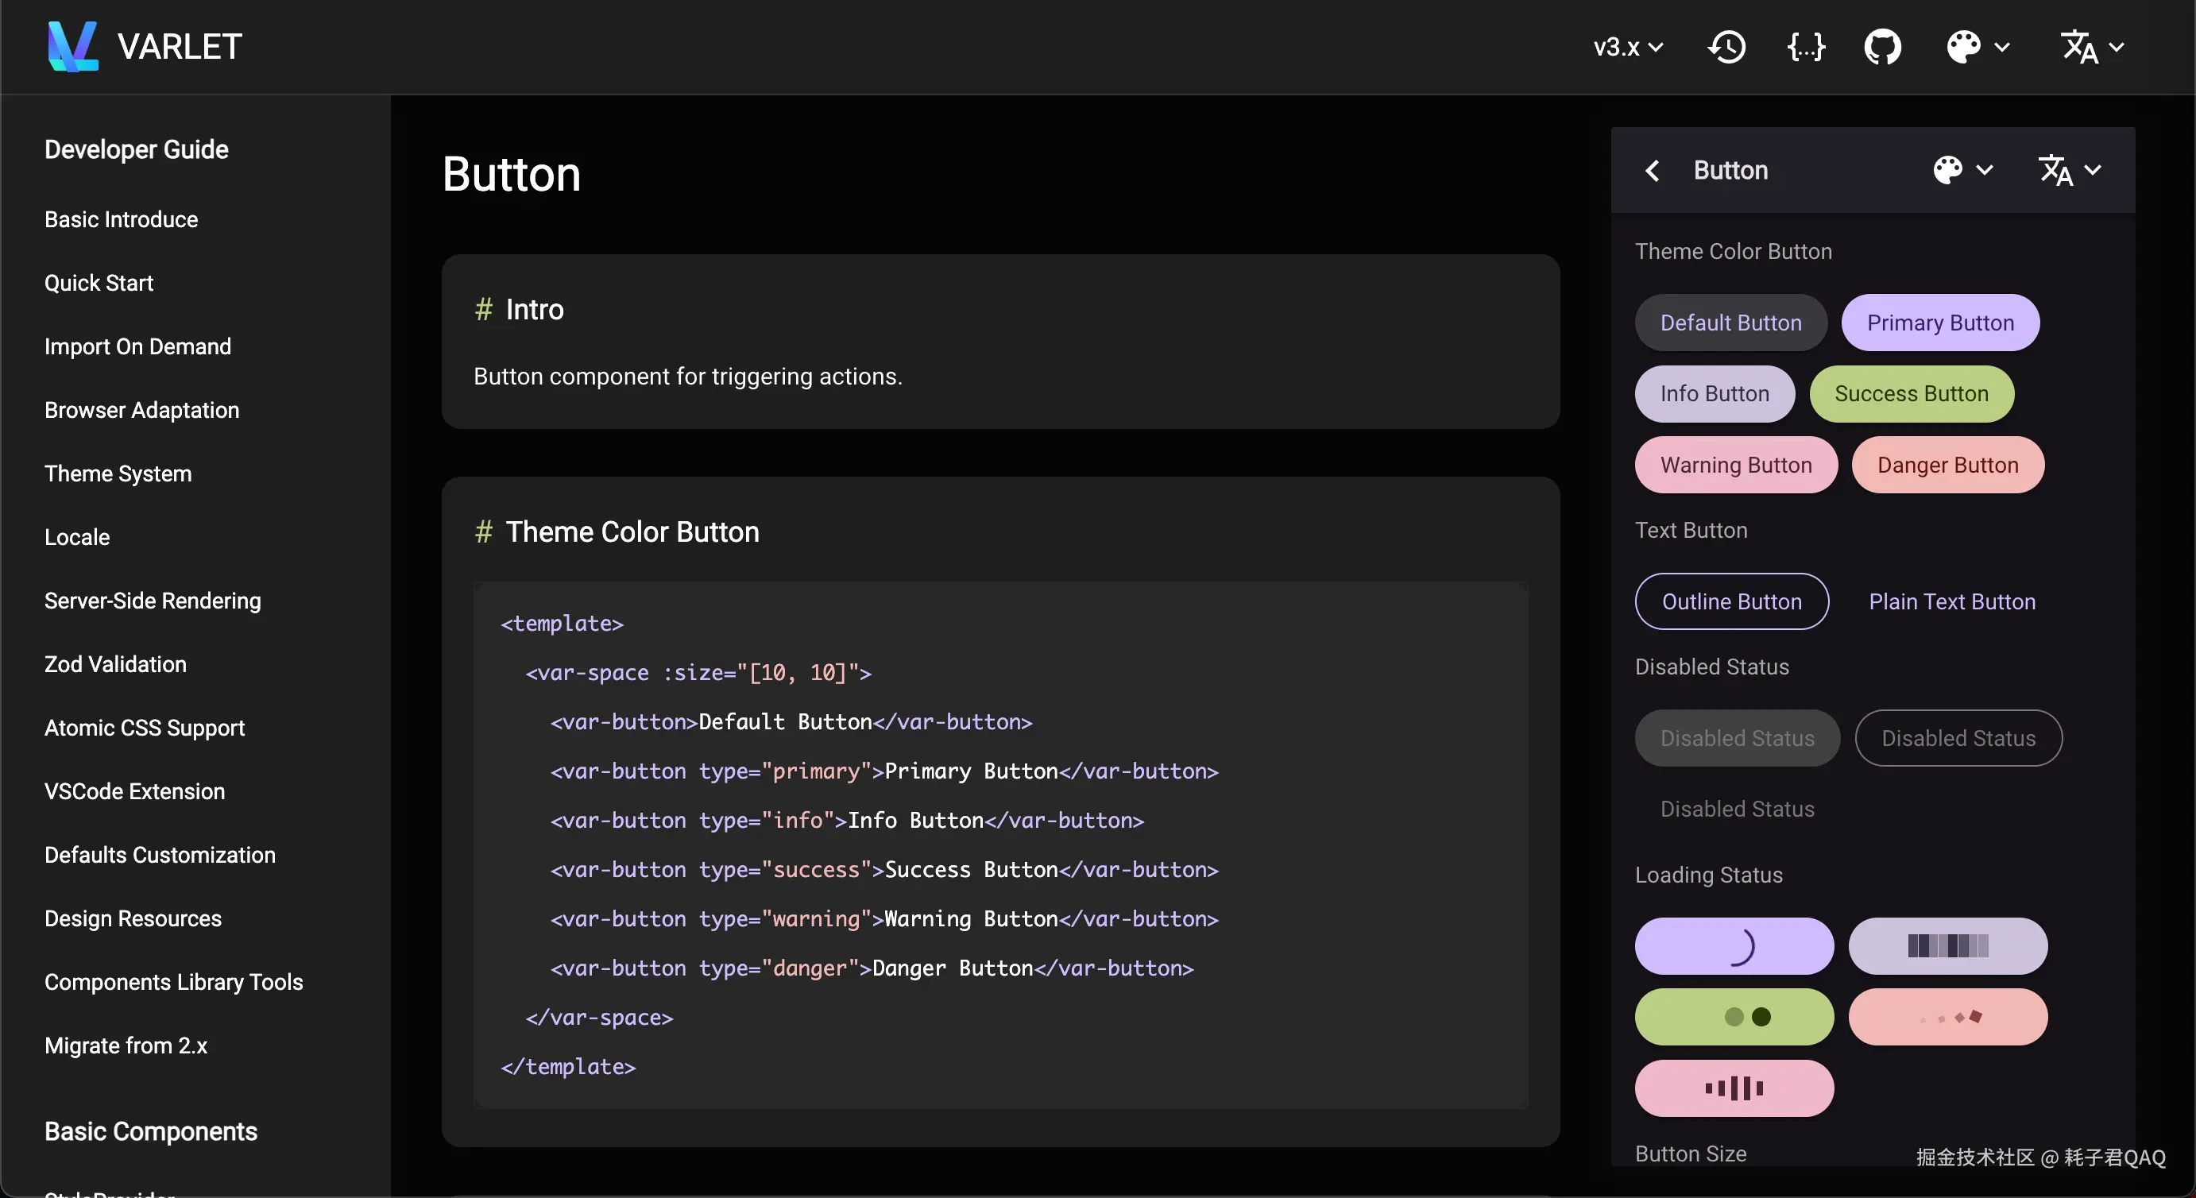The width and height of the screenshot is (2196, 1198).
Task: Expand the header language dropdown chevron
Action: (2117, 47)
